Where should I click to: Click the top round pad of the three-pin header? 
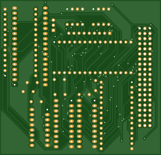coord(53,20)
